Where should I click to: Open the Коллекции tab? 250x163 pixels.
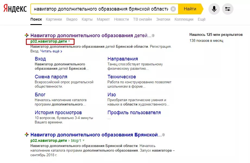(184, 19)
